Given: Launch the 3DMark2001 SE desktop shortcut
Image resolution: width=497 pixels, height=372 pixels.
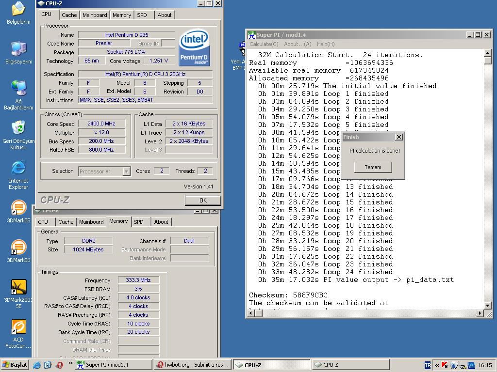Looking at the screenshot, I should (18, 294).
